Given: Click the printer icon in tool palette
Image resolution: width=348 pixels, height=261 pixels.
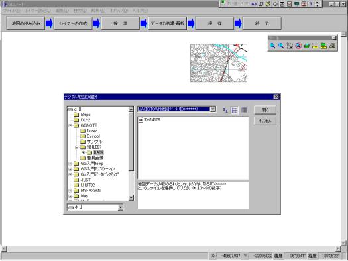Looking at the screenshot, I should [332, 46].
